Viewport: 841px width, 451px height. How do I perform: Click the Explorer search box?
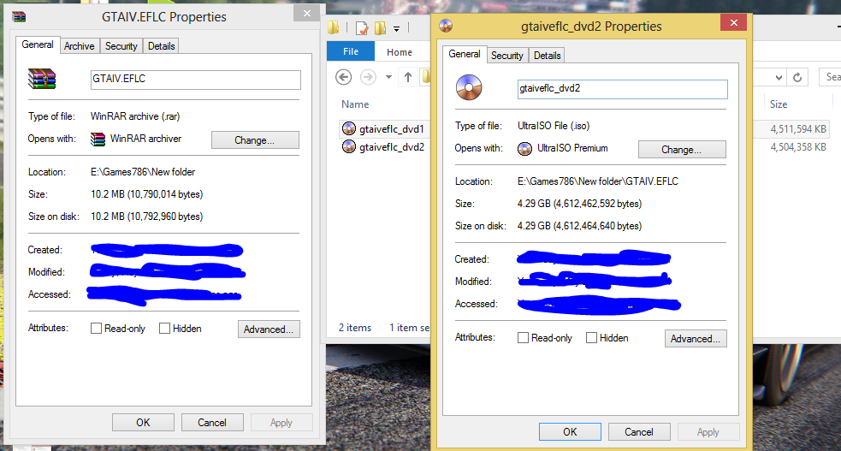830,77
